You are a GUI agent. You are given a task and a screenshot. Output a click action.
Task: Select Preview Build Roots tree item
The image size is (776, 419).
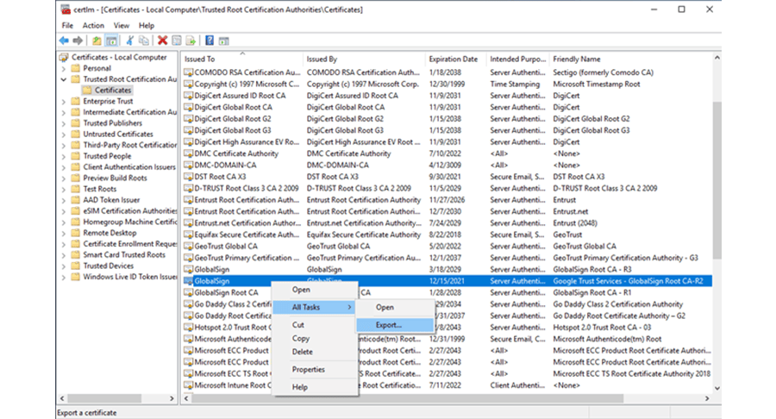tap(115, 178)
